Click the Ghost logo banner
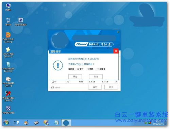The height and width of the screenshot is (129, 170). 94,44
